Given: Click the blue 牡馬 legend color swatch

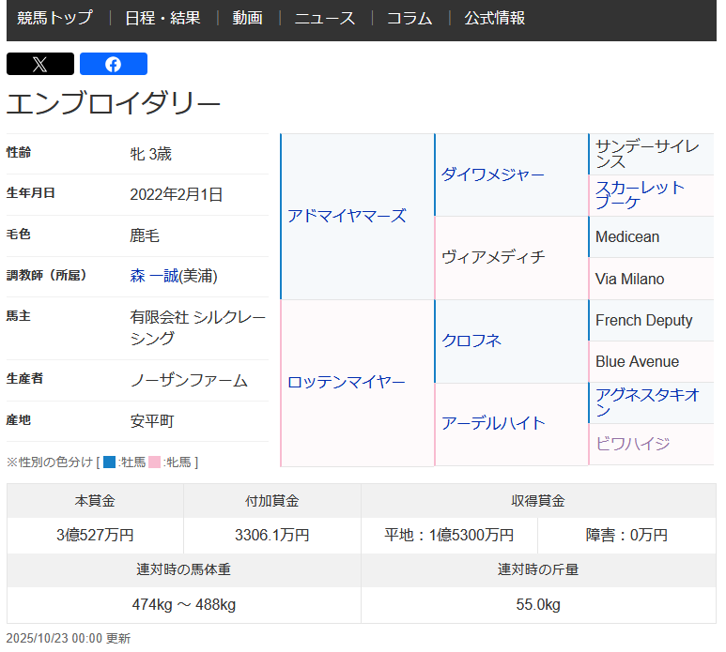Looking at the screenshot, I should [x=110, y=462].
